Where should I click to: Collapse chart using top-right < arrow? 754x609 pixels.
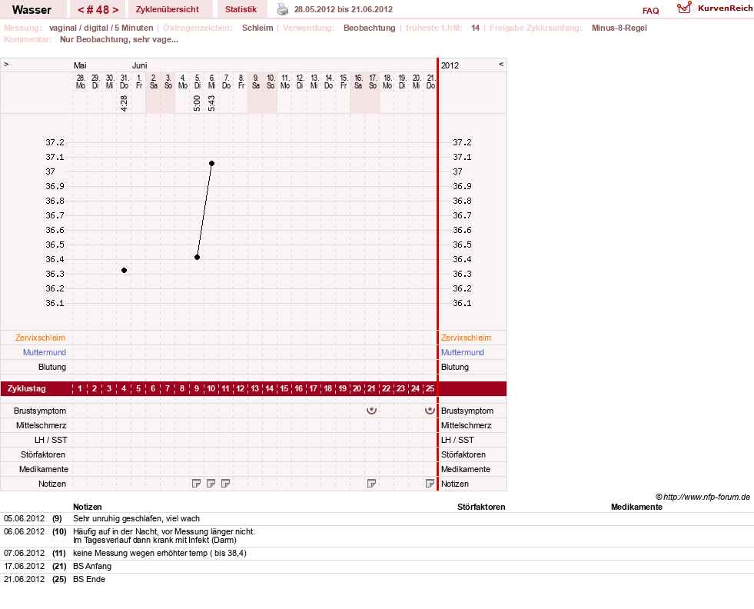point(501,64)
